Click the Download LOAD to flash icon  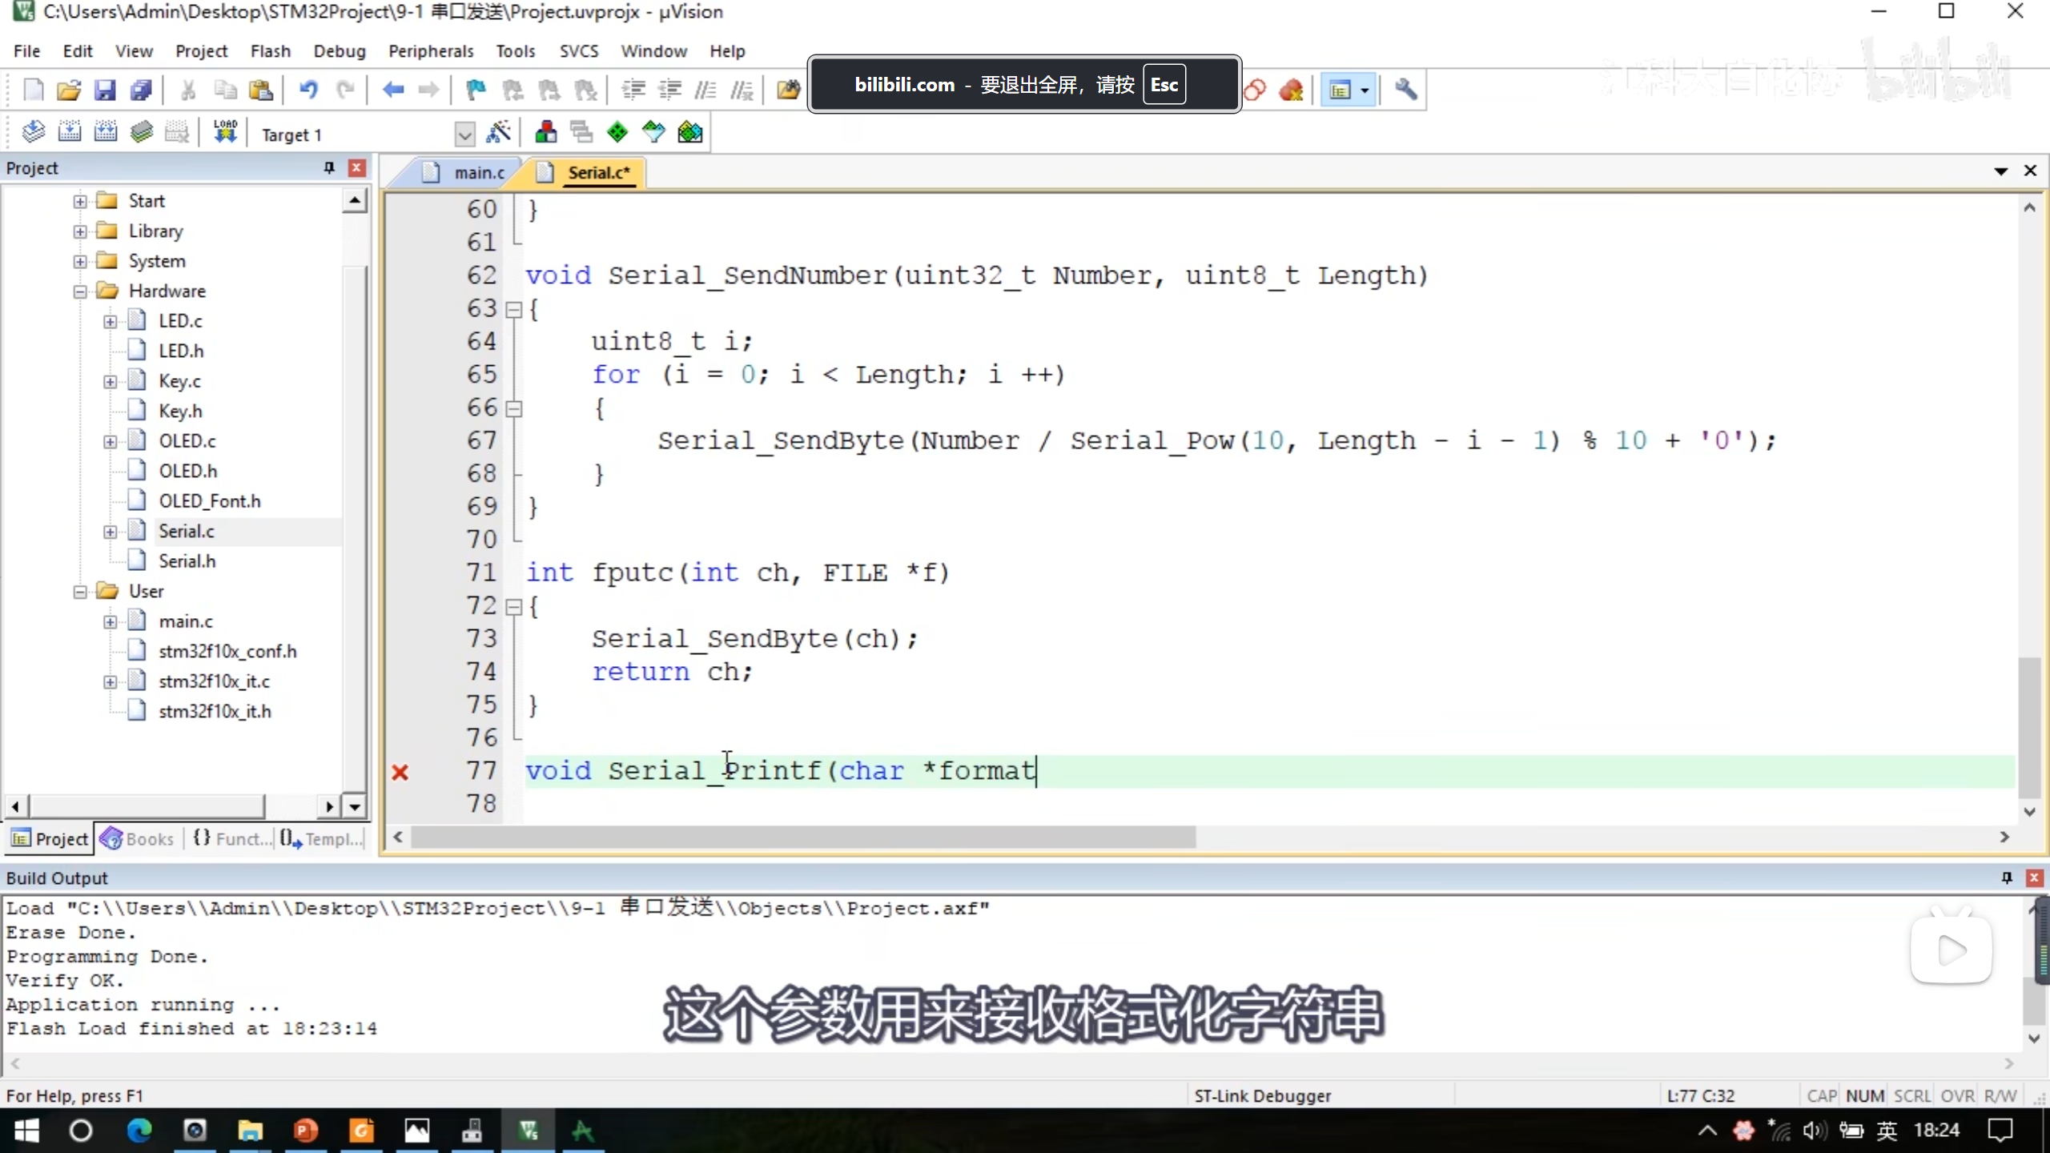225,132
